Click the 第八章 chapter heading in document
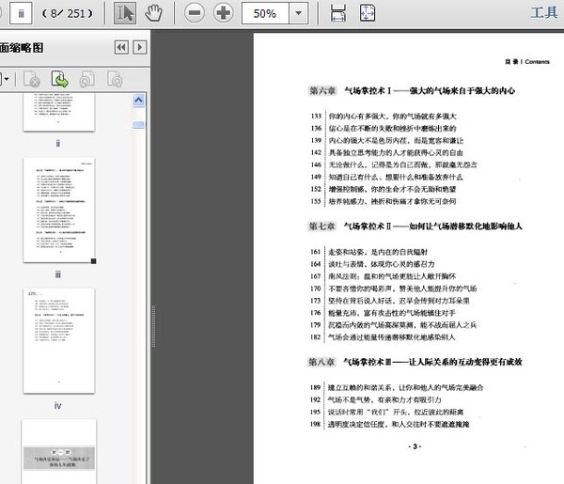The height and width of the screenshot is (484, 564). click(325, 362)
